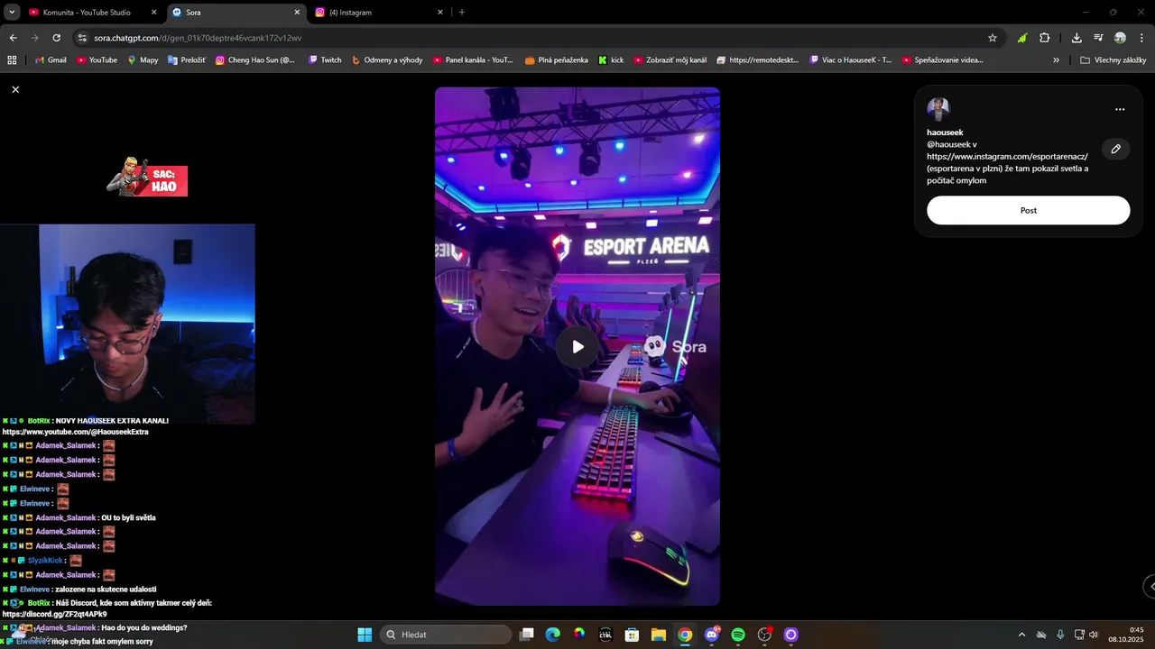Open the haouseek username link
Image resolution: width=1155 pixels, height=649 pixels.
pos(945,133)
